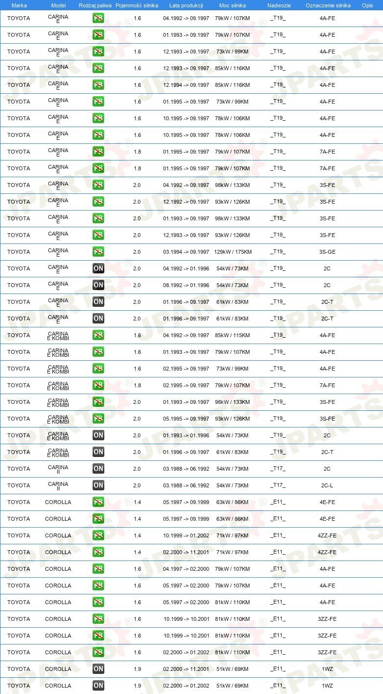
Task: Click date cell 08.1992 -> 01.1996
Action: tap(186, 285)
